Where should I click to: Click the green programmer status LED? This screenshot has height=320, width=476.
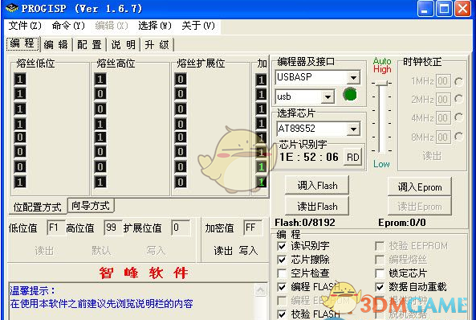(x=349, y=95)
